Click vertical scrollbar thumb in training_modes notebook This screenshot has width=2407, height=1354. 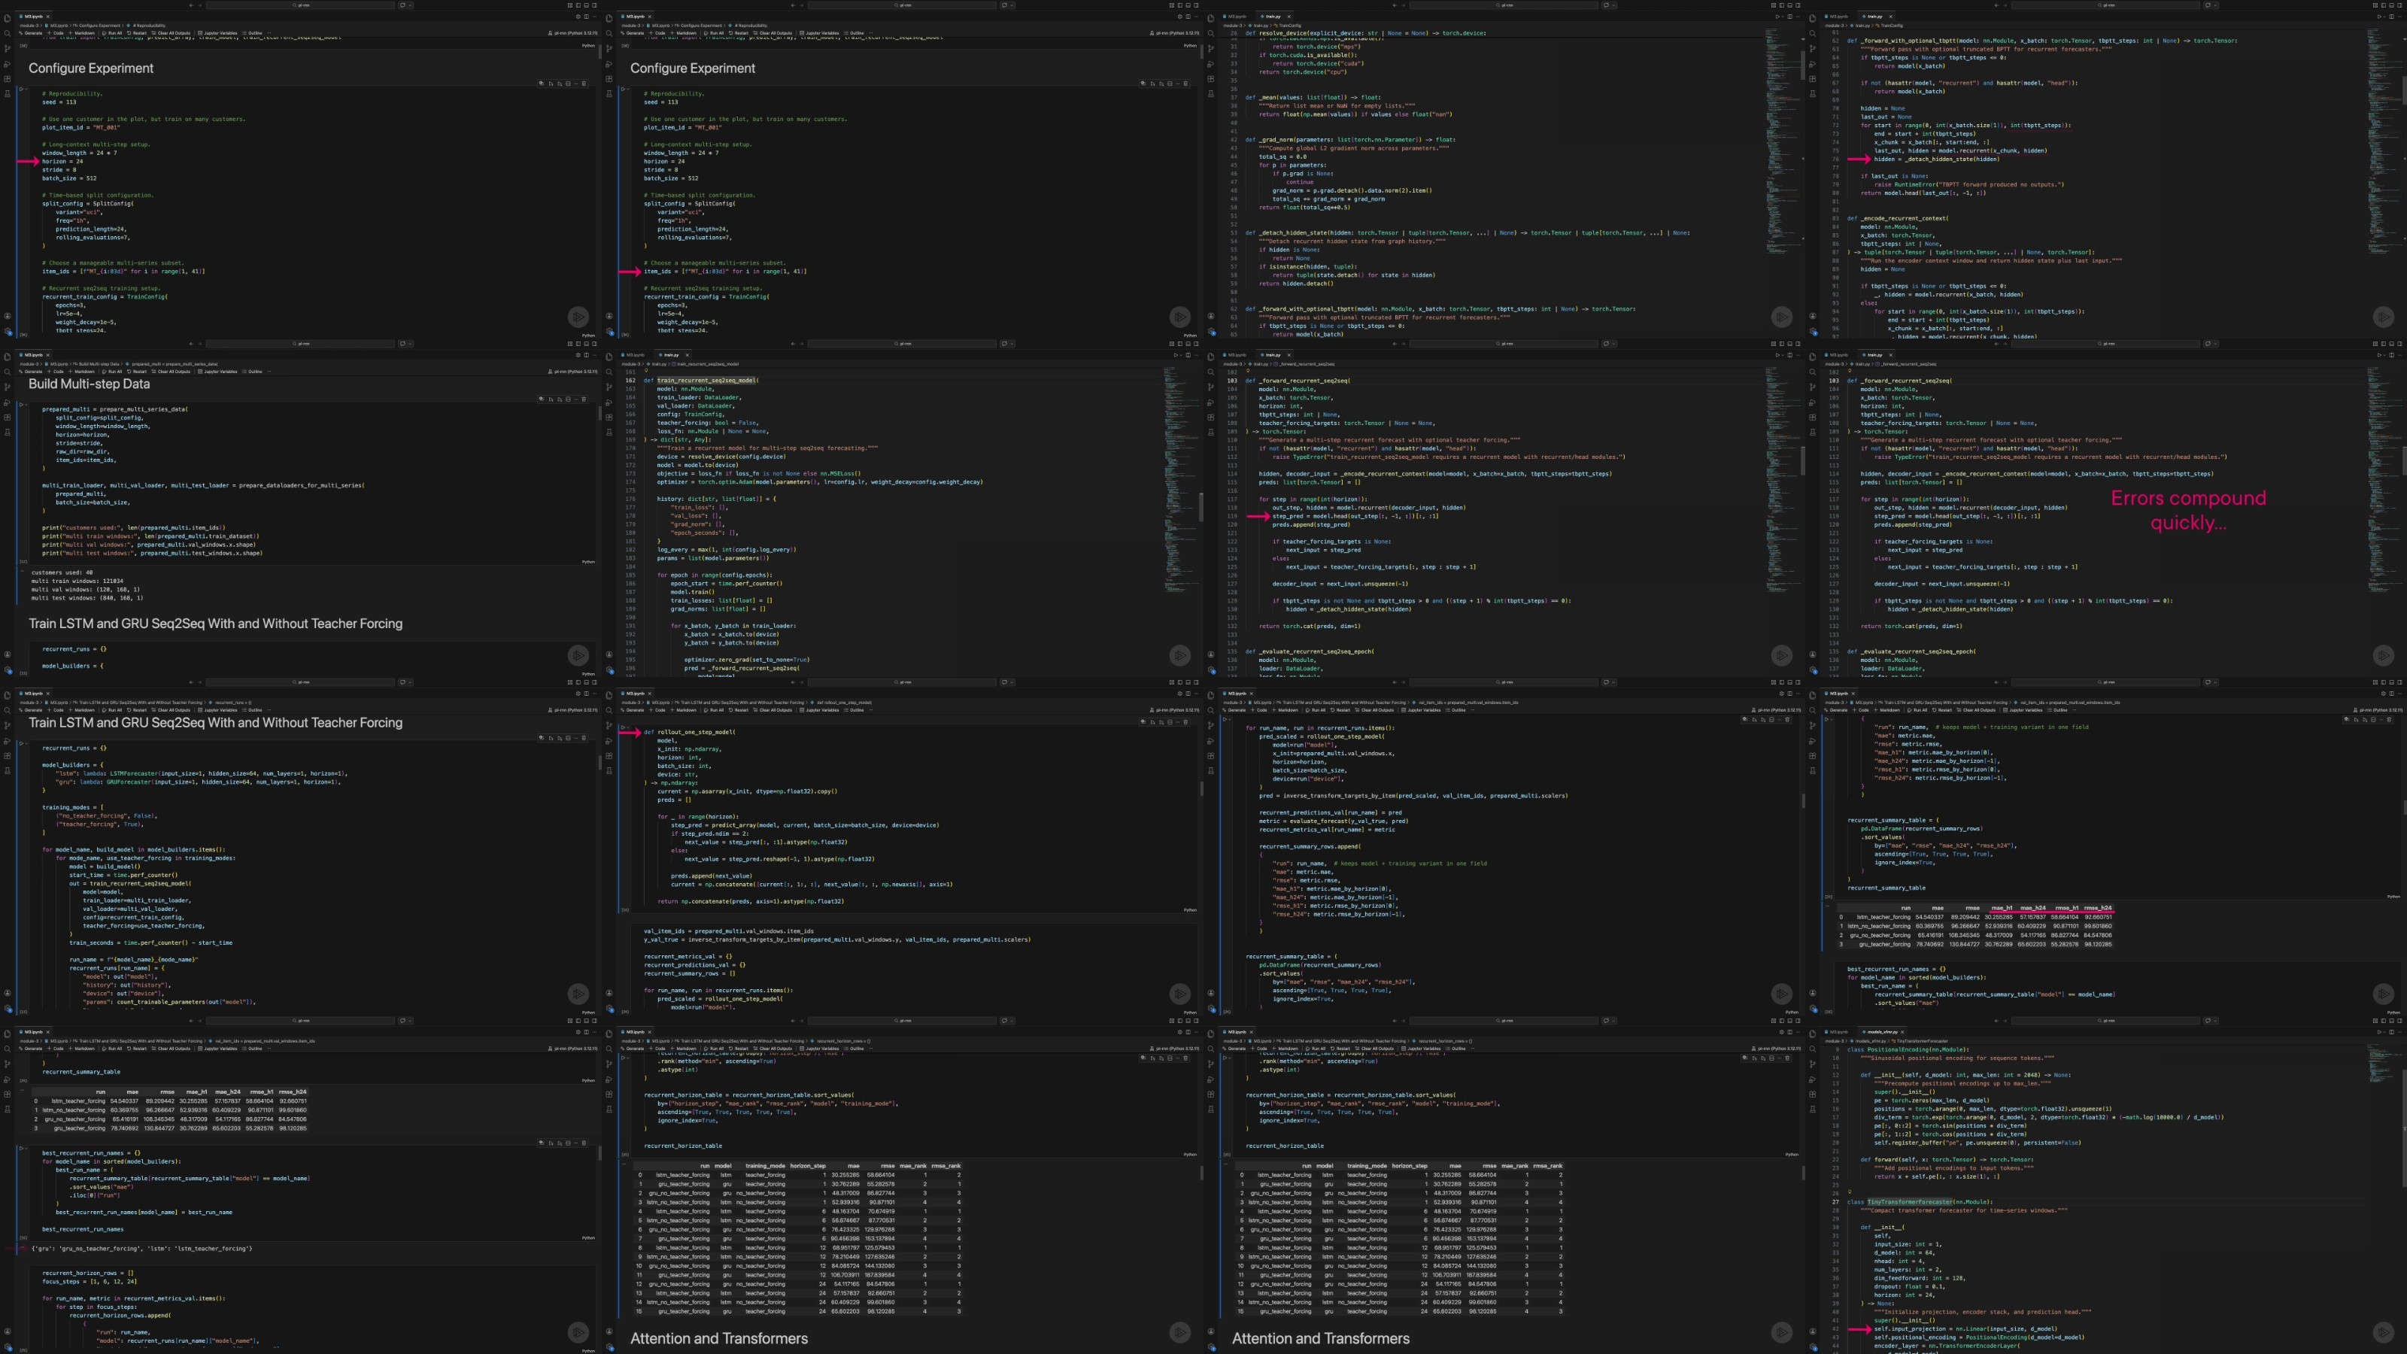coord(600,763)
